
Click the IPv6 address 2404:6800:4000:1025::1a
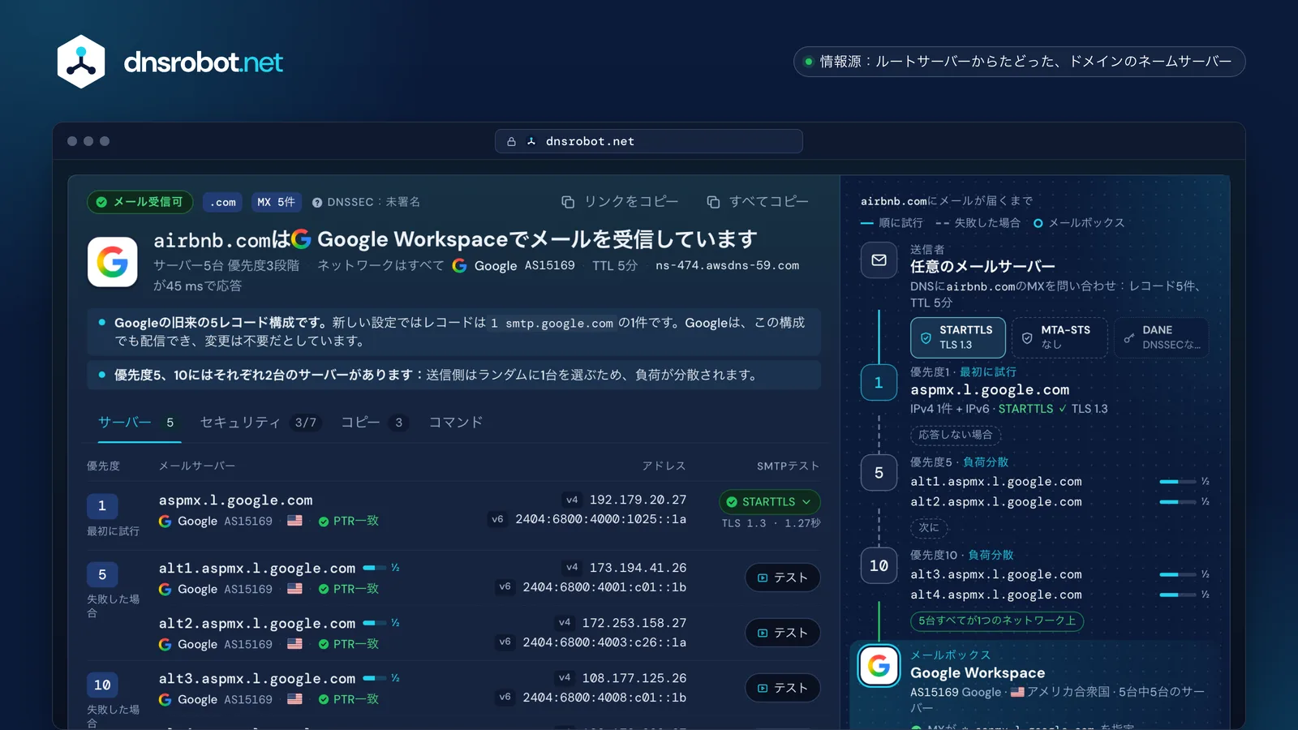pos(601,519)
